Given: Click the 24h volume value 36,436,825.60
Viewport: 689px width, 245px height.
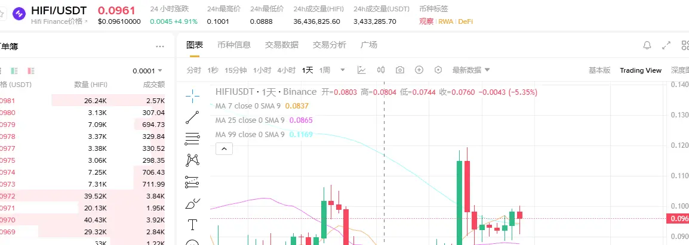Looking at the screenshot, I should coord(316,21).
